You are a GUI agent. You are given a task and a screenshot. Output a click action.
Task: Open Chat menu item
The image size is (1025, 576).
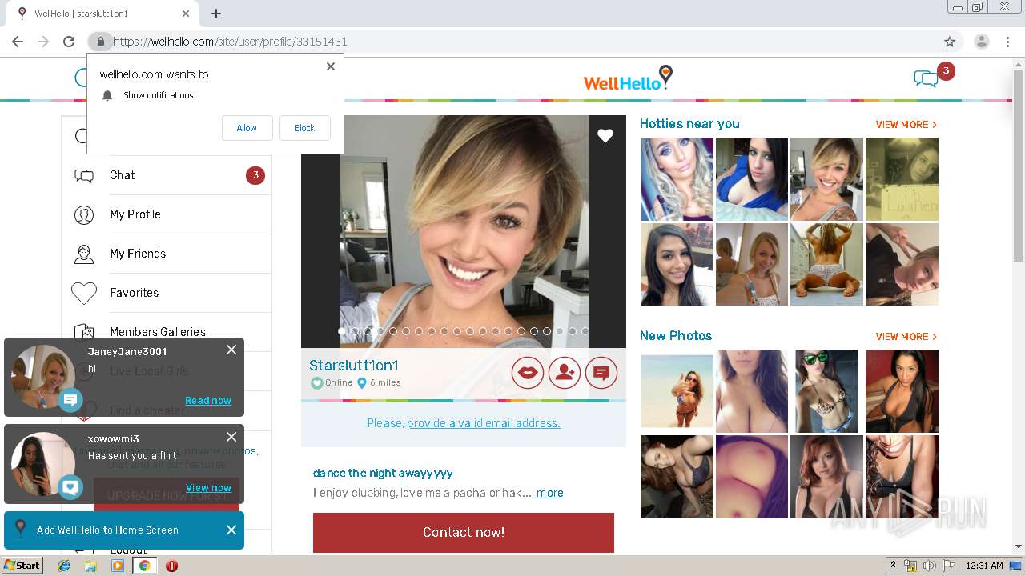tap(122, 175)
